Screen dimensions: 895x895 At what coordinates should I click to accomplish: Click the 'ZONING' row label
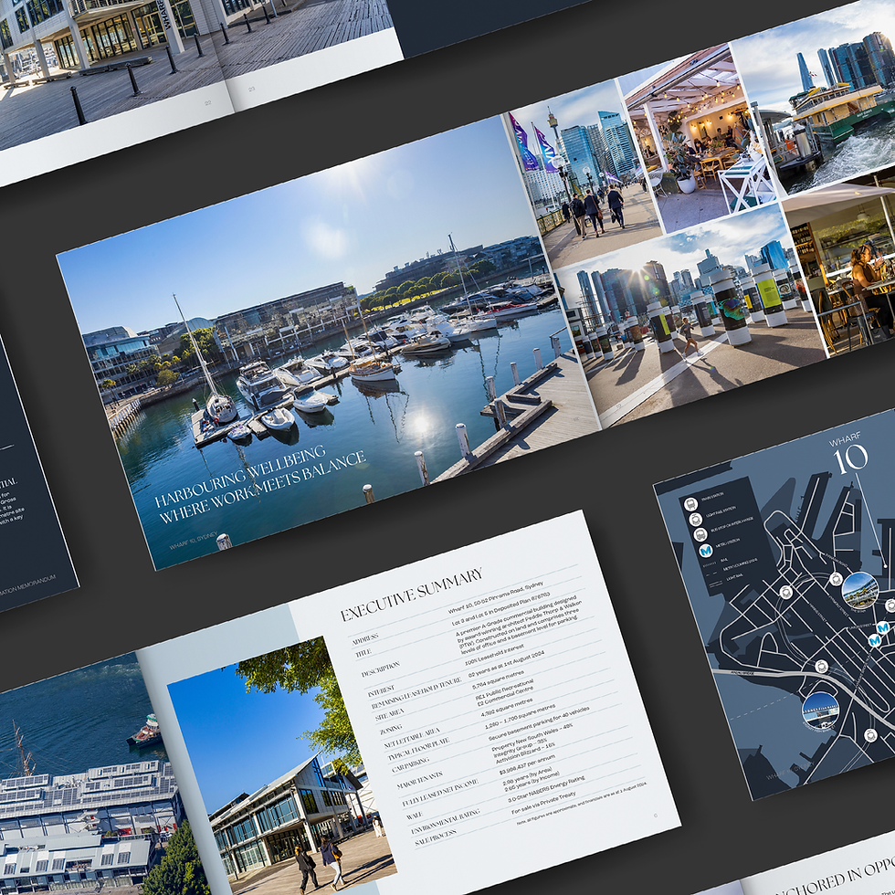pos(391,730)
